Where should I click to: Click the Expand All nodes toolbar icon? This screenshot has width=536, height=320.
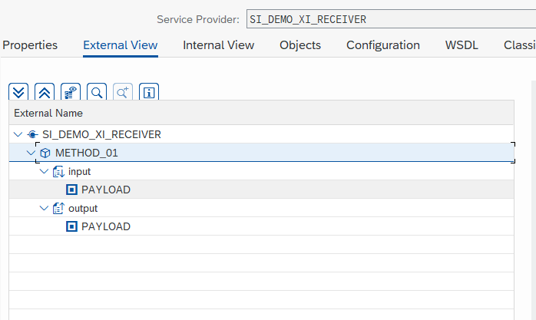20,92
